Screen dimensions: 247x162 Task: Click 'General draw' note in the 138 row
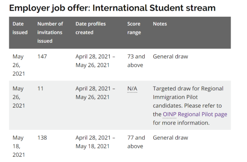tap(170, 138)
